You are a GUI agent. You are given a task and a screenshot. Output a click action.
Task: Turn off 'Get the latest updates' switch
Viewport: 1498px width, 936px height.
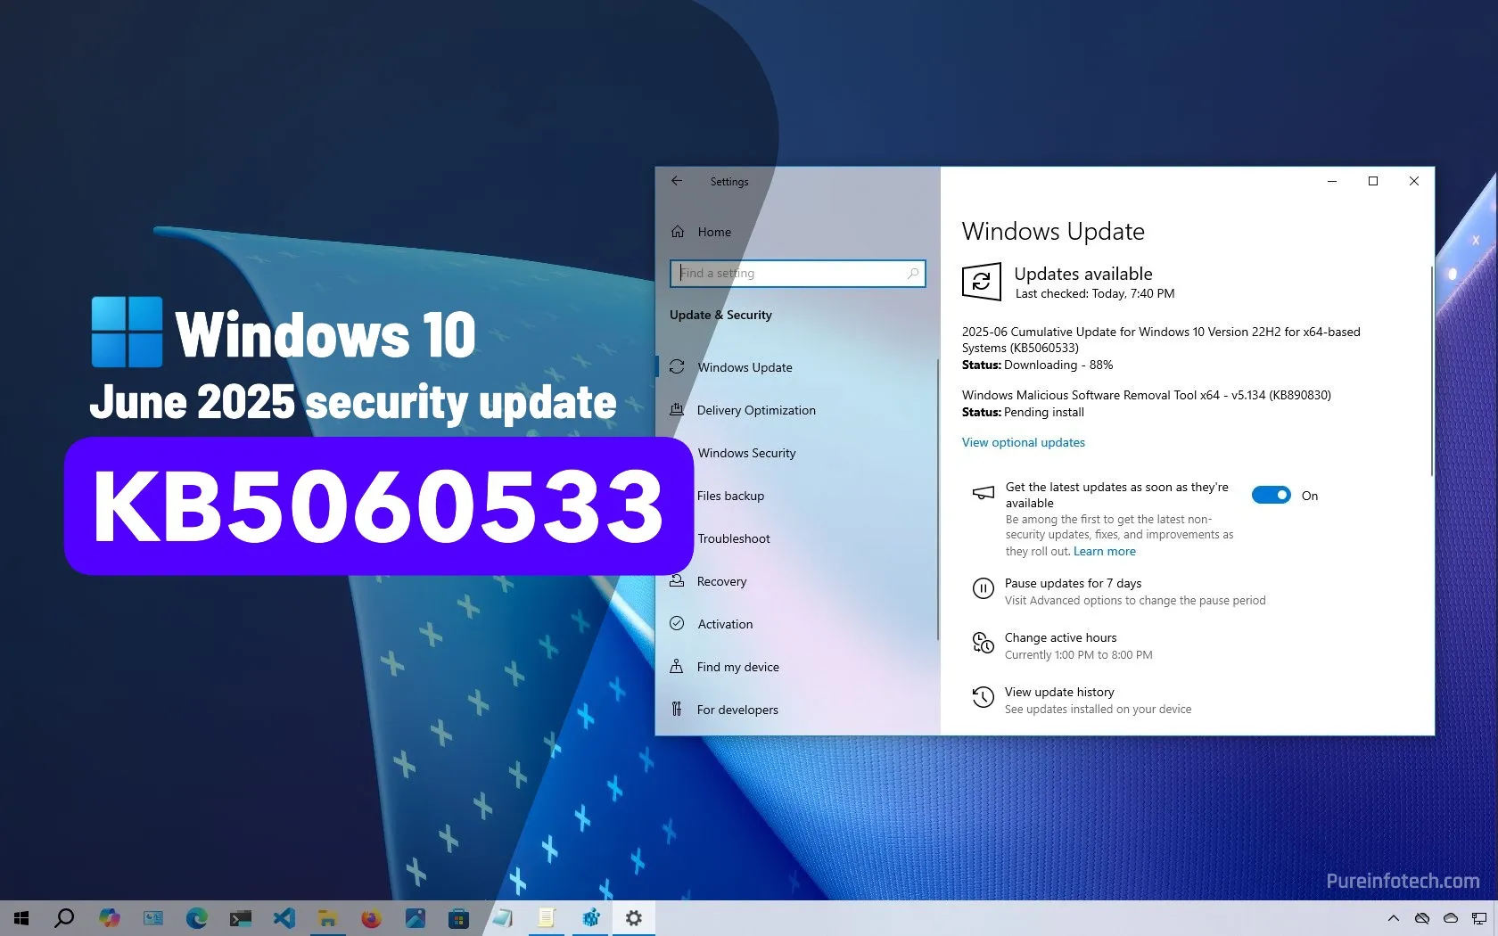(1271, 495)
